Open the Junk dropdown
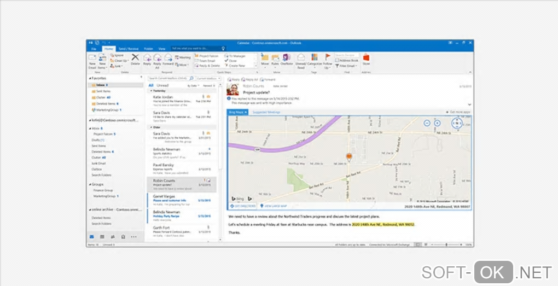Image resolution: width=558 pixels, height=286 pixels. [x=117, y=66]
